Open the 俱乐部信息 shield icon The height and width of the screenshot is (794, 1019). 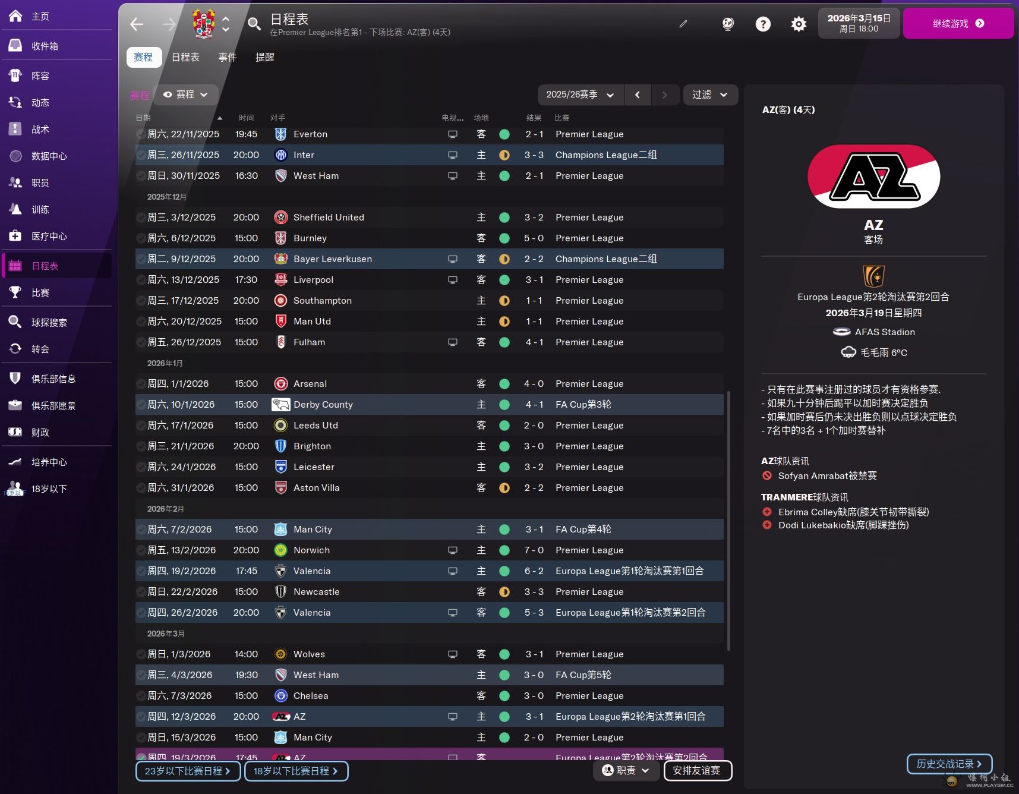coord(15,379)
